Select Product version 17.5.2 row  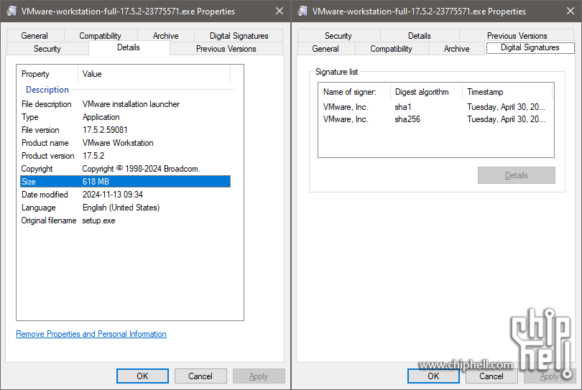(126, 156)
